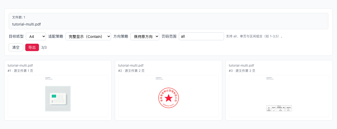The height and width of the screenshot is (129, 337).
Task: Click the 目标纸型 label
Action: (16, 36)
